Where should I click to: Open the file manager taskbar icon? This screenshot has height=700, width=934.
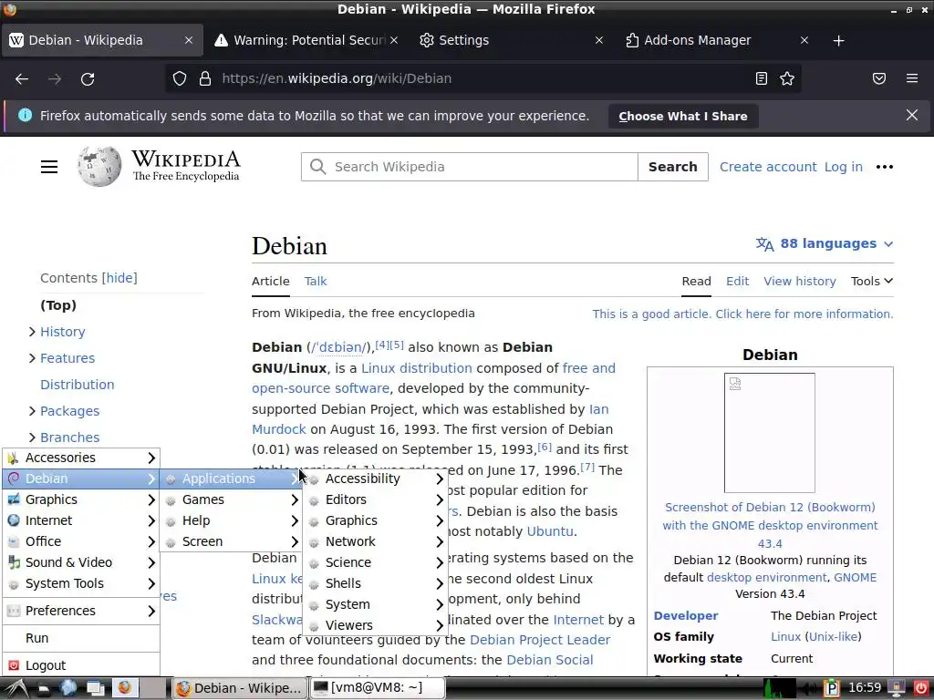43,688
